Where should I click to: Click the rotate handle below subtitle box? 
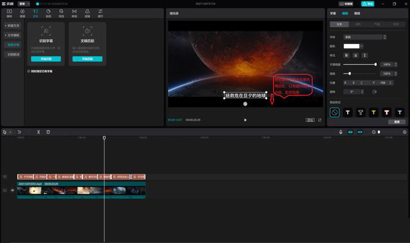coord(245,104)
